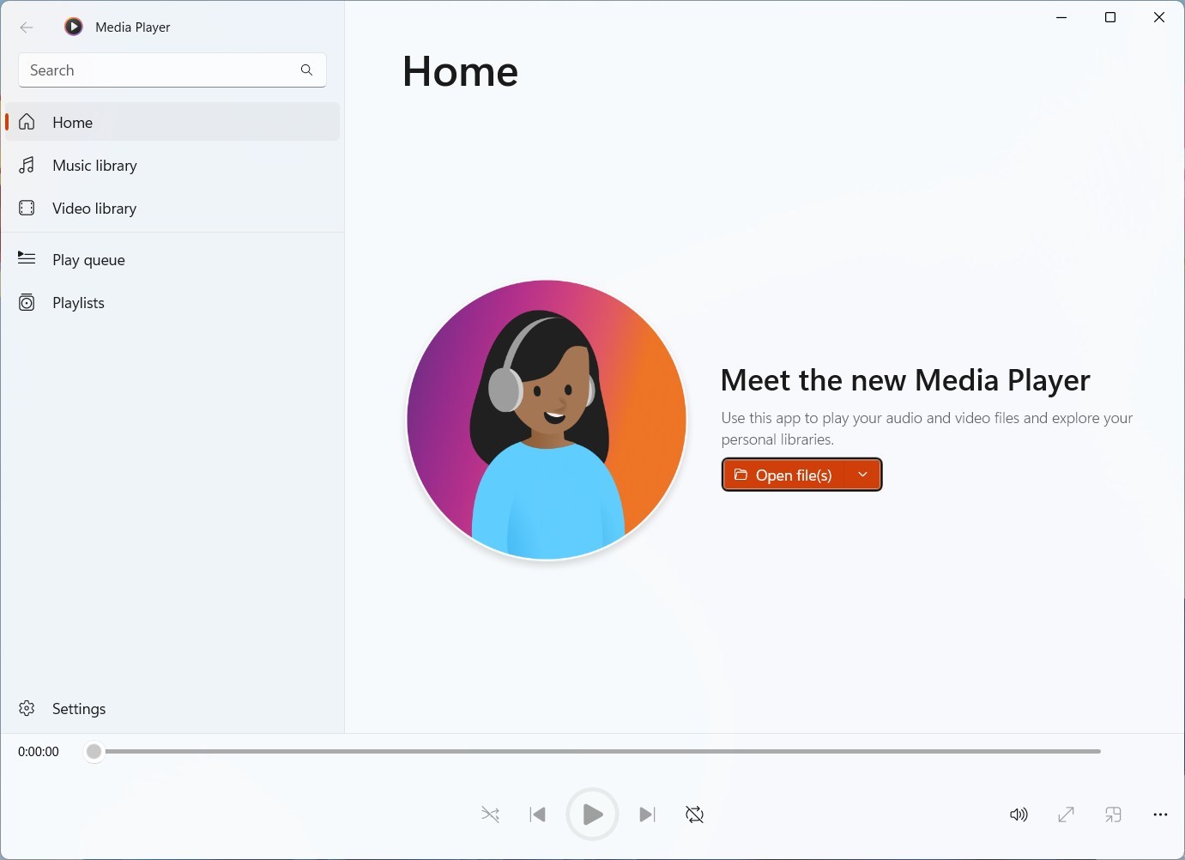Toggle repeat playback mode
The width and height of the screenshot is (1185, 860).
(693, 815)
